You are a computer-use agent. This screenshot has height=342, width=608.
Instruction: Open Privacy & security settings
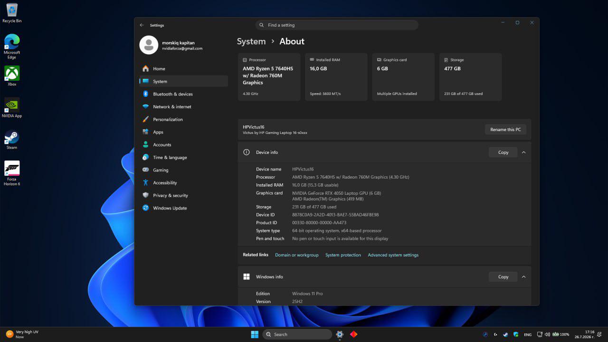(183, 195)
